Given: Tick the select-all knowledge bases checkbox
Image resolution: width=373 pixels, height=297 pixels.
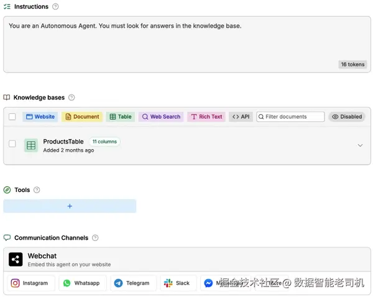Looking at the screenshot, I should 12,117.
